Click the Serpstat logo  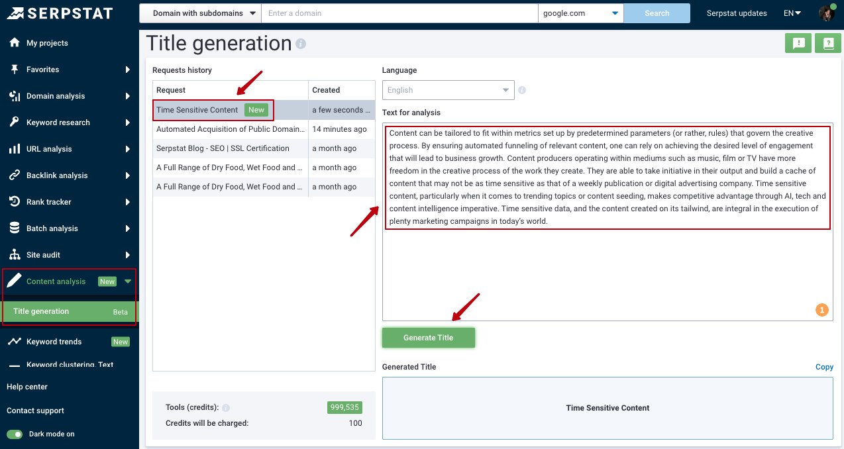pos(61,13)
